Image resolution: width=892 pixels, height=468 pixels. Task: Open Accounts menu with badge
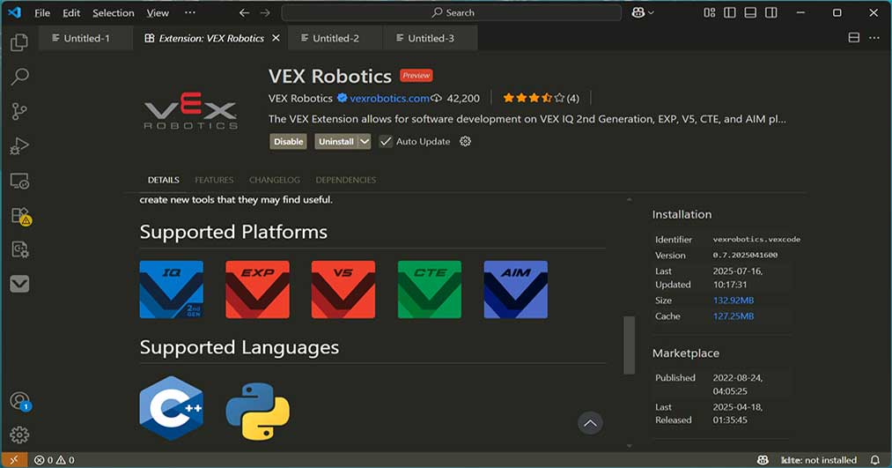pos(20,401)
